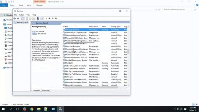Select Microsoft Passport Container service
199x112 pixels.
(x=95, y=49)
